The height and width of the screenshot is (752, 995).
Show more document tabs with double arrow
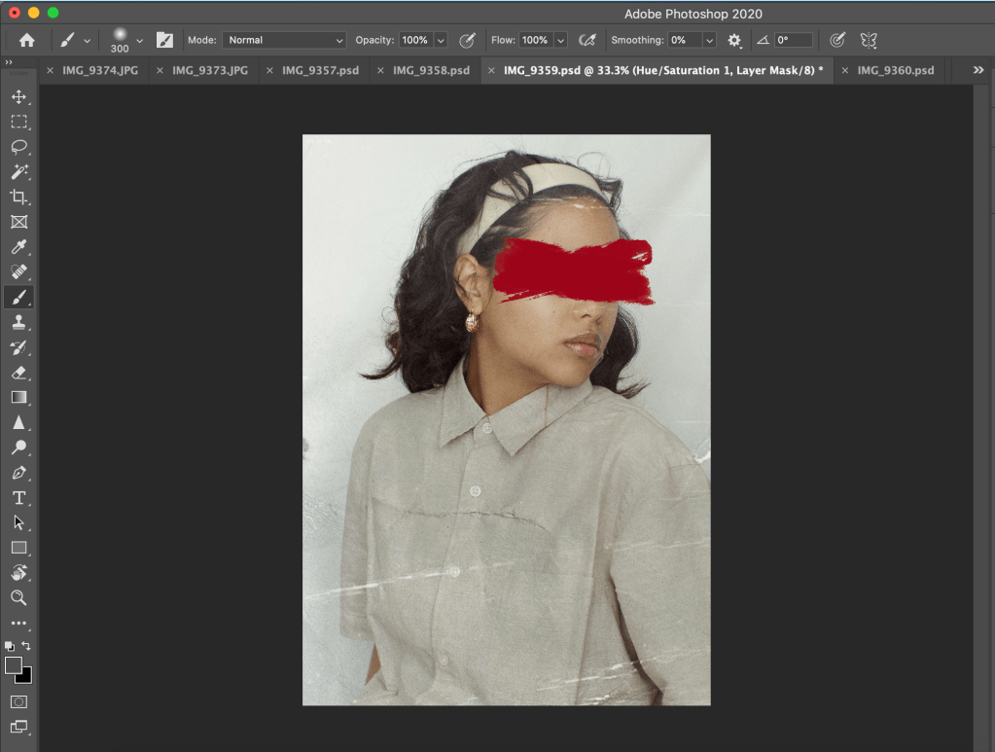click(x=978, y=70)
